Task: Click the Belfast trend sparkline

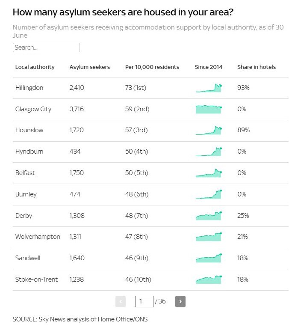Action: tap(209, 173)
